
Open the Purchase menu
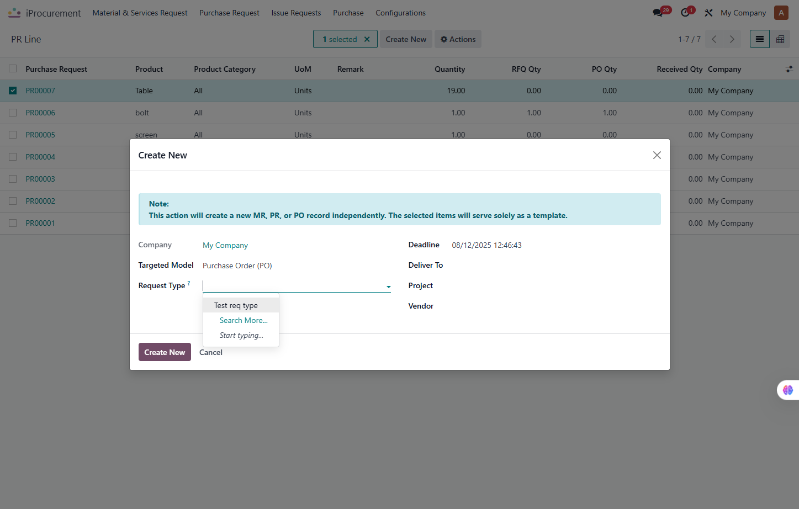coord(348,13)
